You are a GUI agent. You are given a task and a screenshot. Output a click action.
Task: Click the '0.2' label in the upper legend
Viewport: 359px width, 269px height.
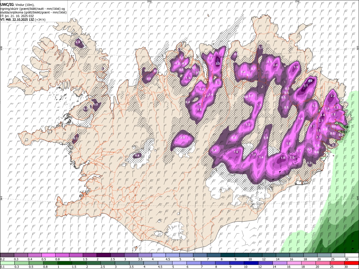click(x=2, y=259)
